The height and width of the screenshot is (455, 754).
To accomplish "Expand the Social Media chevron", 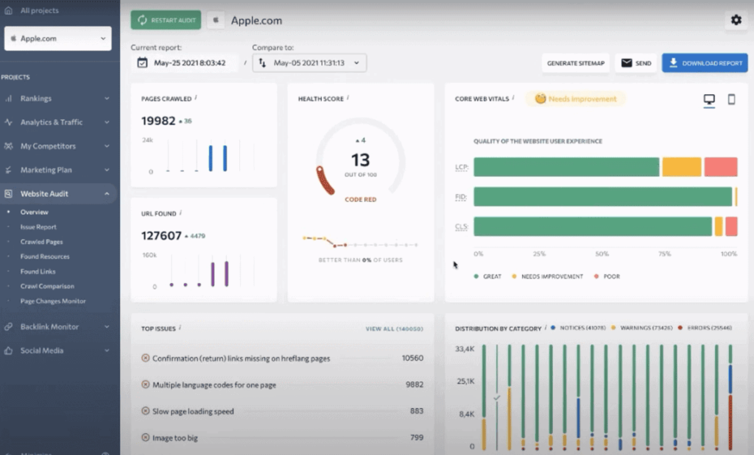I will pos(107,351).
